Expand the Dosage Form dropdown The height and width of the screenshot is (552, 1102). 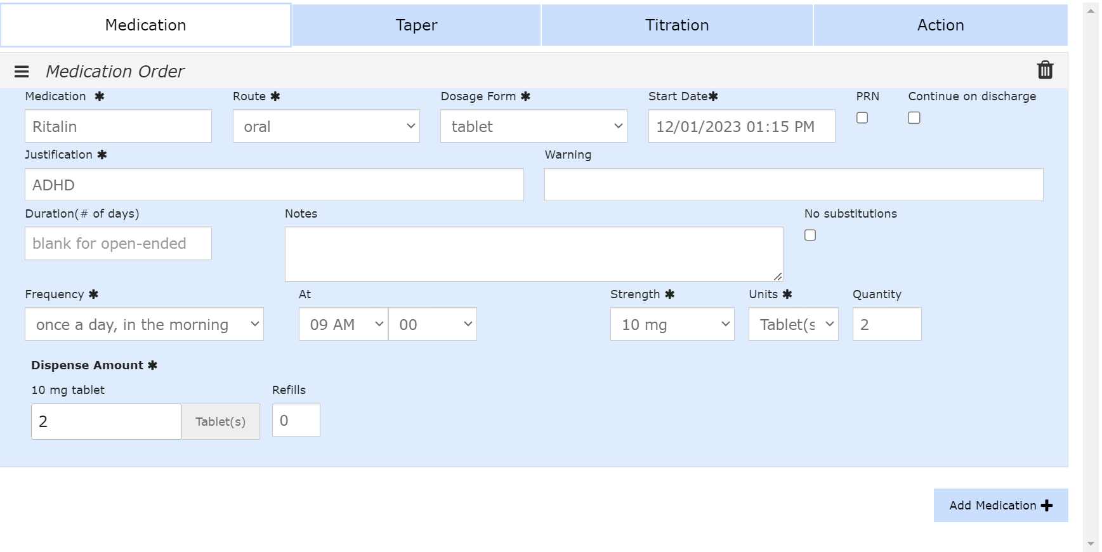534,126
